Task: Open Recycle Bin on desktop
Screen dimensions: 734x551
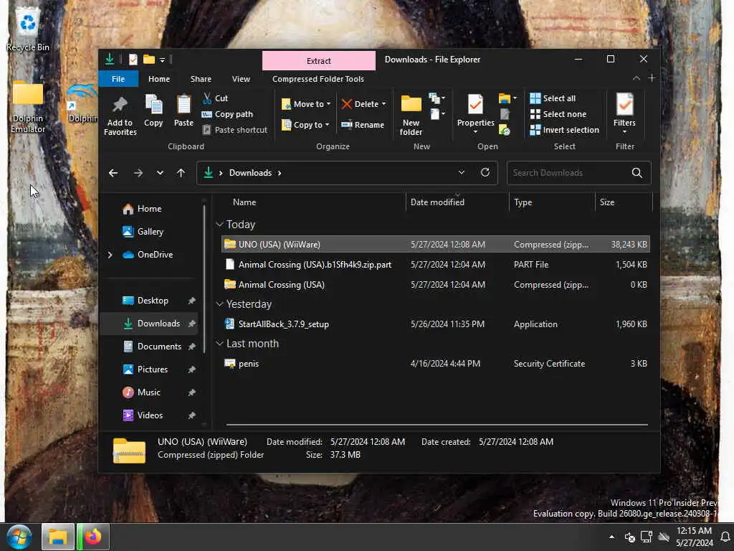Action: click(x=28, y=29)
